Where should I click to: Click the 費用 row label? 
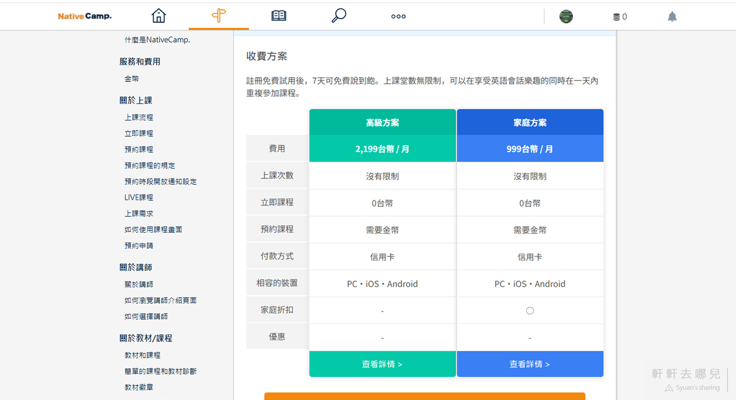(277, 149)
